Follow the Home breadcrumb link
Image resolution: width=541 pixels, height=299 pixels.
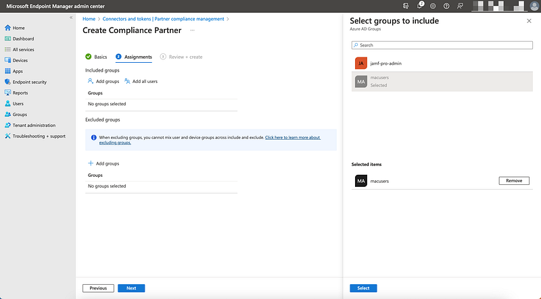coord(89,19)
